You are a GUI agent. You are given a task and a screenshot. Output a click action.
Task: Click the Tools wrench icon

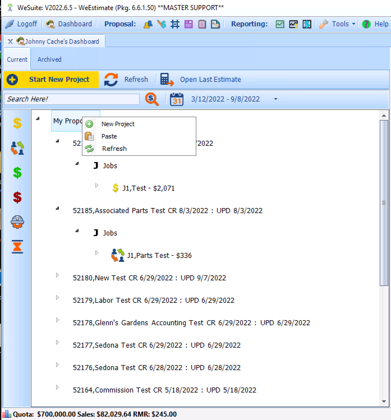tap(324, 24)
